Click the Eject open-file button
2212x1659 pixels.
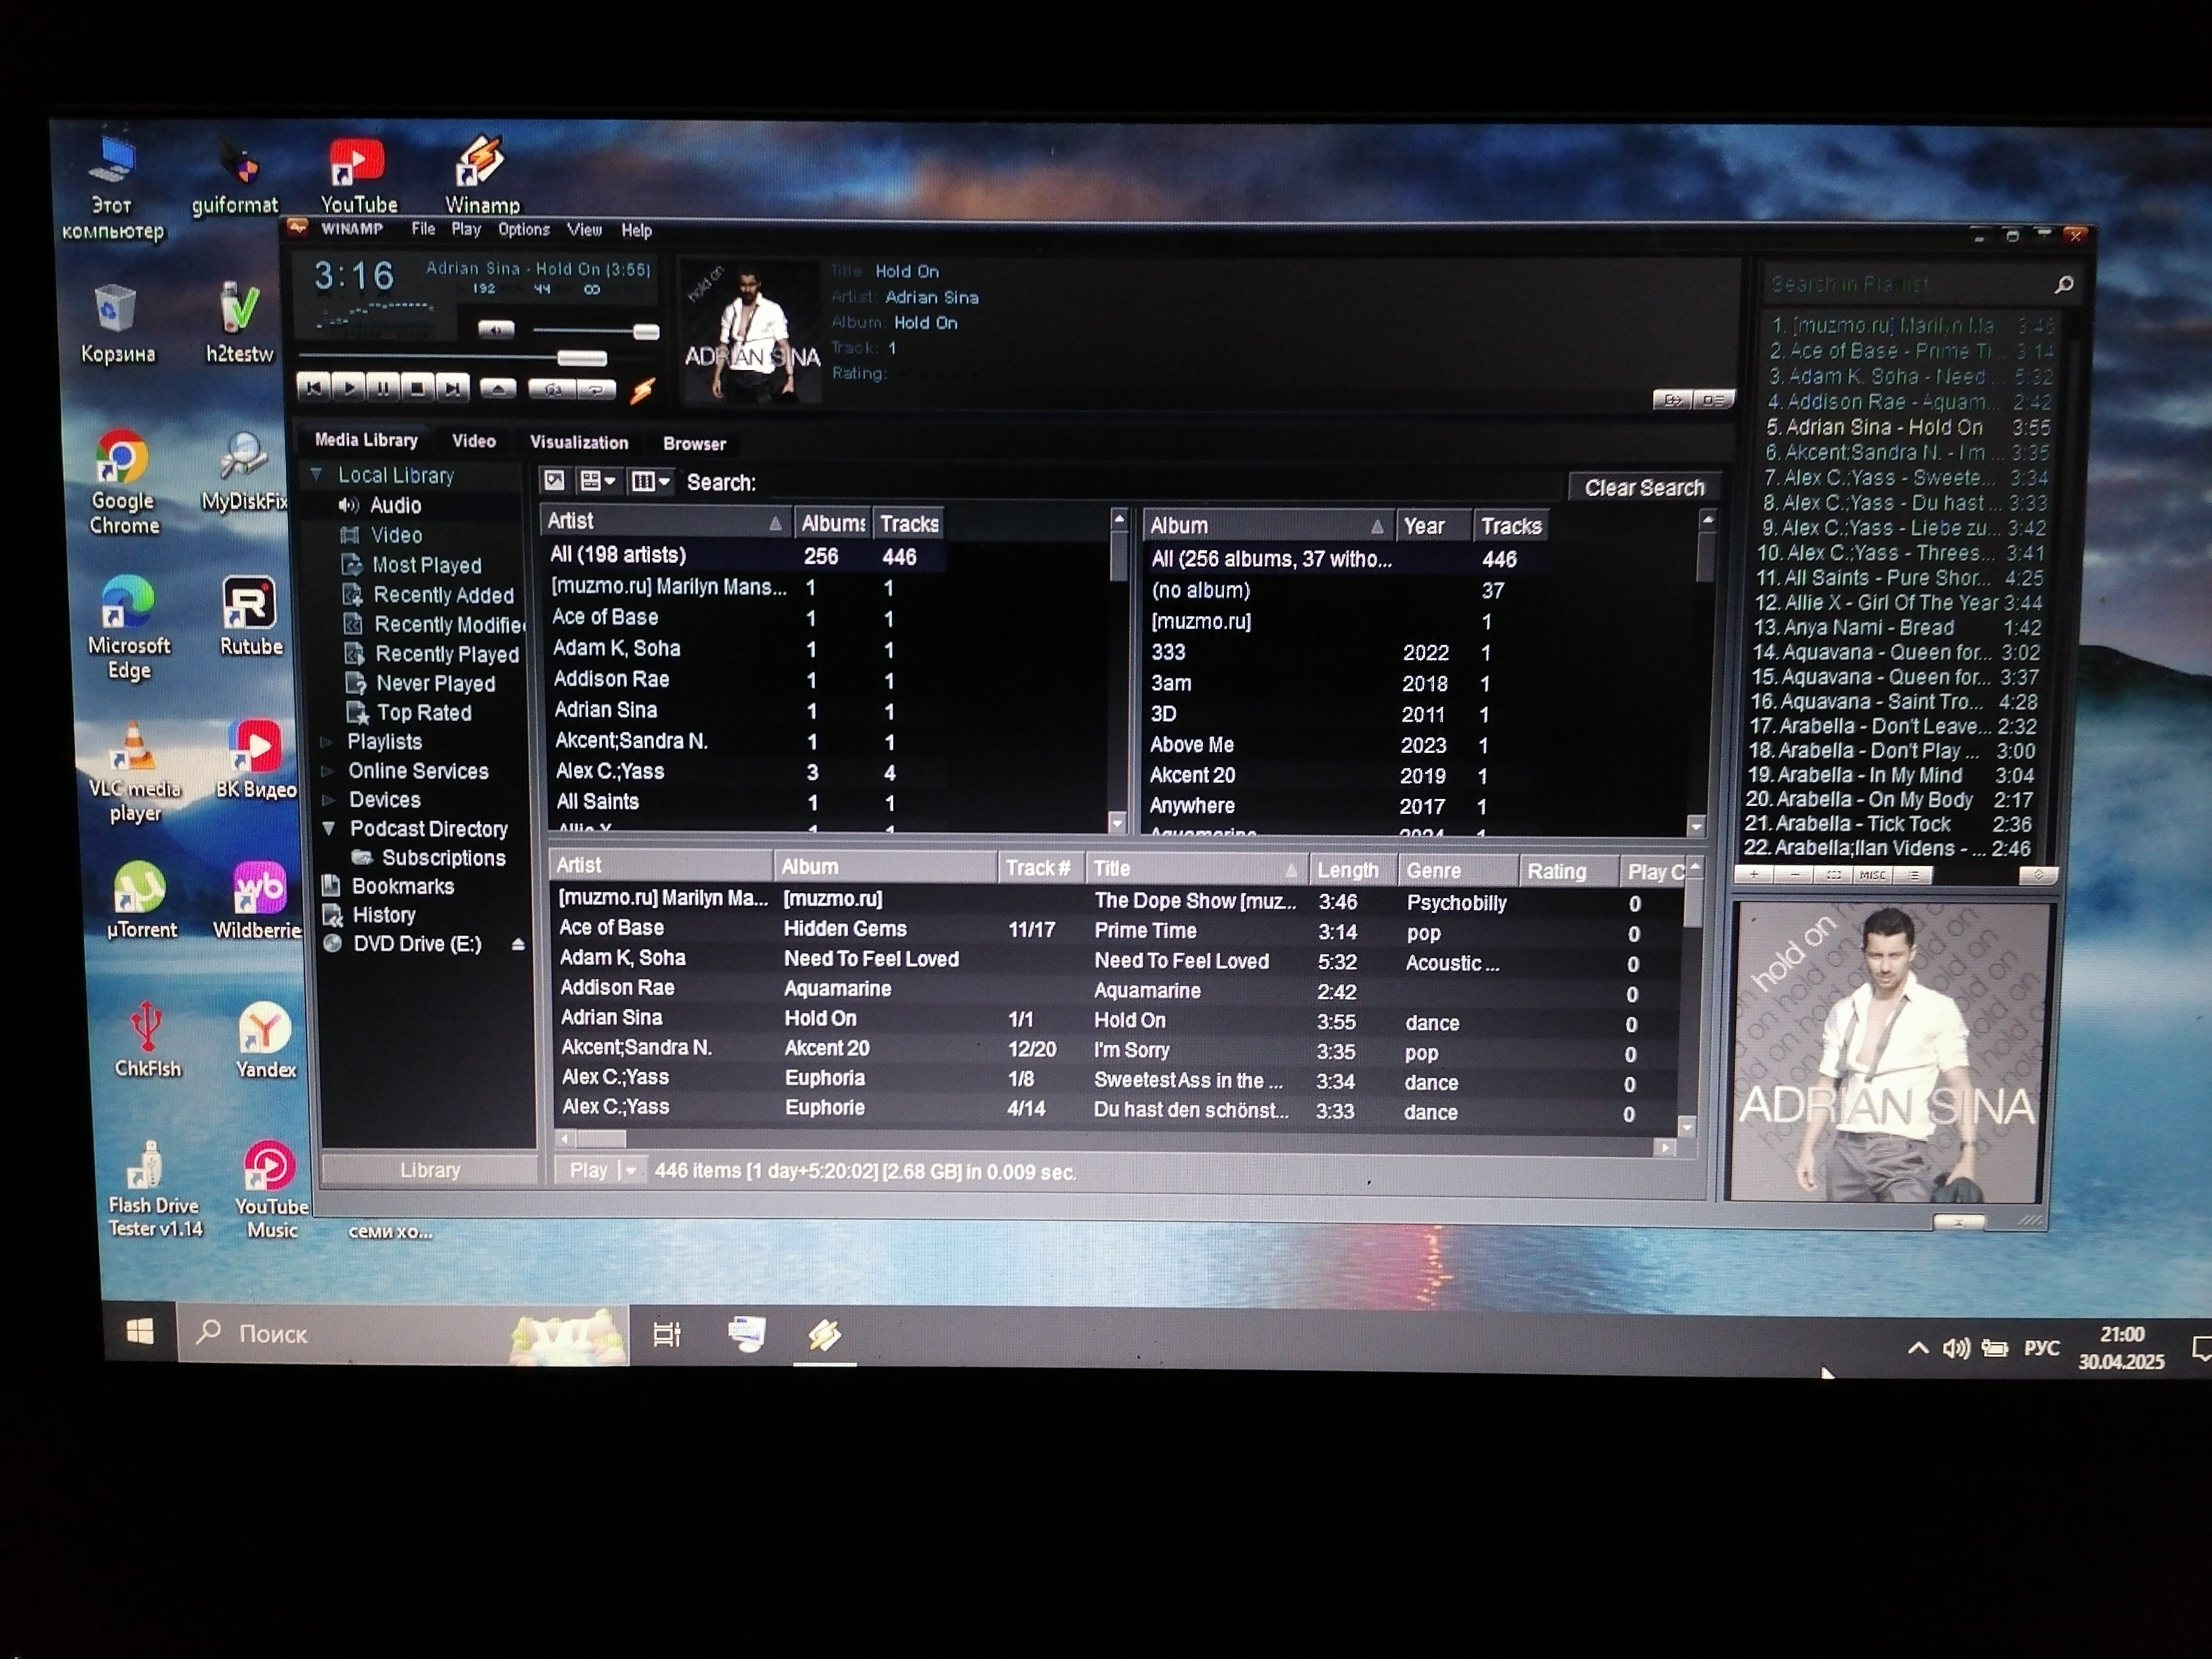click(x=498, y=388)
